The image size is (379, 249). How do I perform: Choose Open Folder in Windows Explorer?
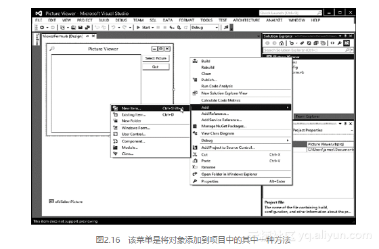241,175
